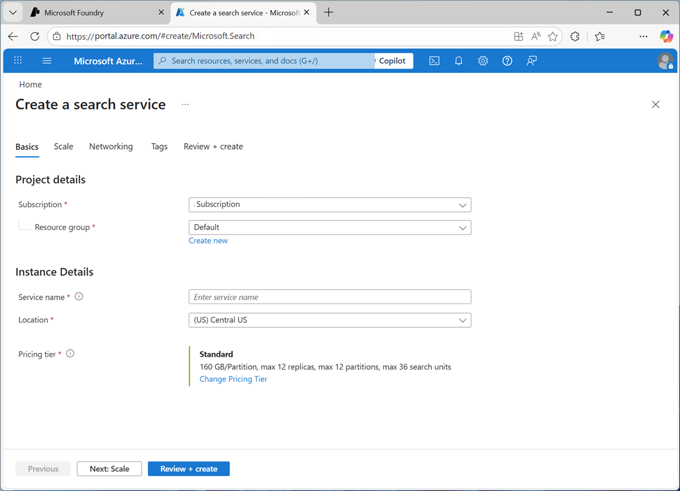The width and height of the screenshot is (680, 491).
Task: Click the service name input field
Action: pos(330,296)
